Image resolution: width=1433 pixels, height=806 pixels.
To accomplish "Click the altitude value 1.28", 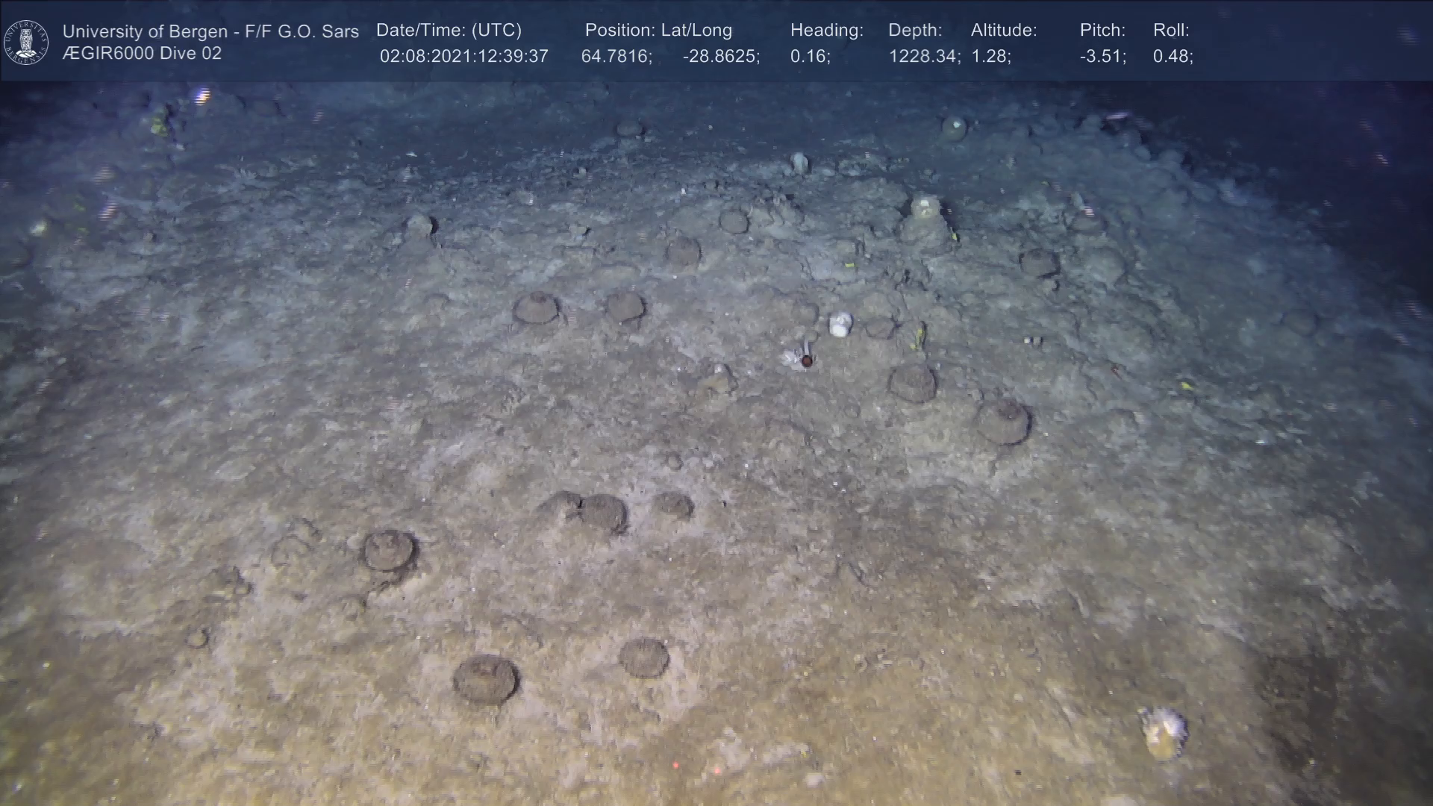I will tap(990, 57).
